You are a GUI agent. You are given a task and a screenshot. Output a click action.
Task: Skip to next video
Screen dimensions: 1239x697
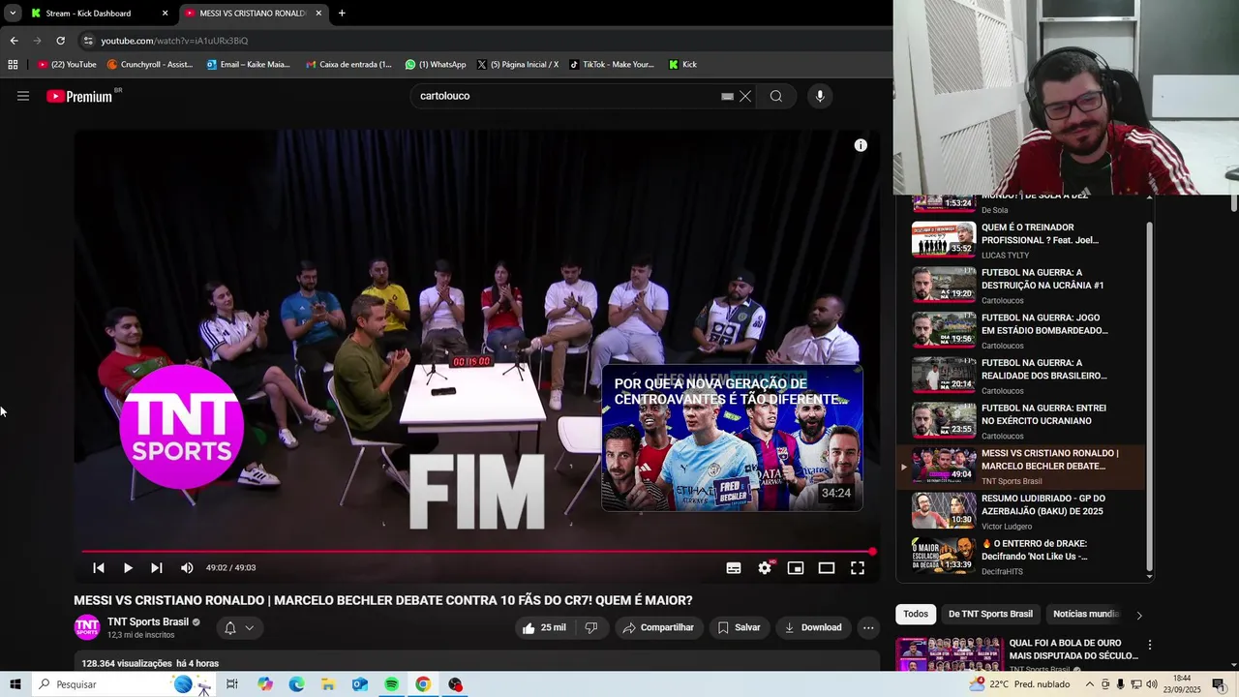pos(156,568)
